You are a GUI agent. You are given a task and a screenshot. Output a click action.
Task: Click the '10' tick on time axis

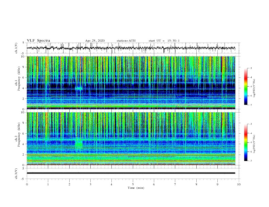click(x=239, y=184)
